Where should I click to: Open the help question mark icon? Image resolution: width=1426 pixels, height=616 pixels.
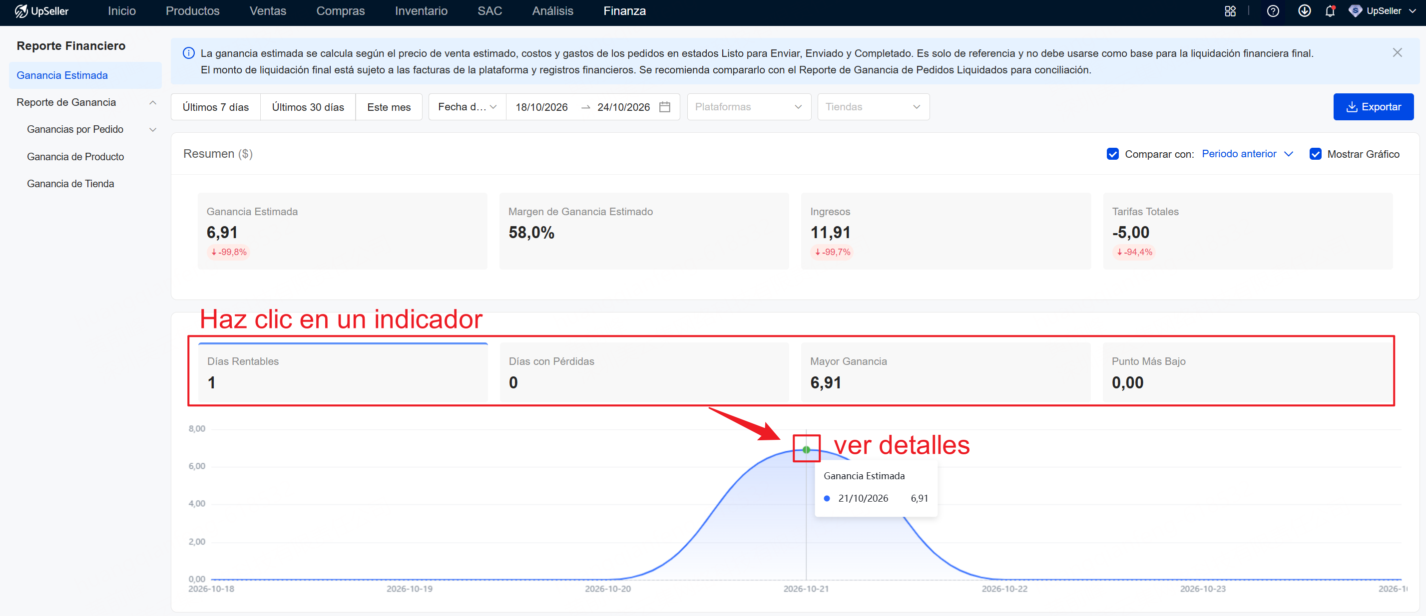point(1273,11)
